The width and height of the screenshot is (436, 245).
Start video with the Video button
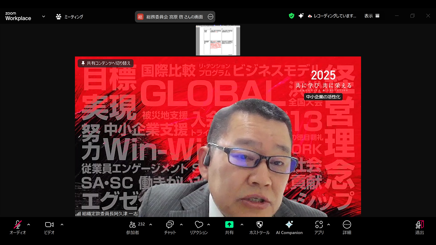tap(49, 228)
